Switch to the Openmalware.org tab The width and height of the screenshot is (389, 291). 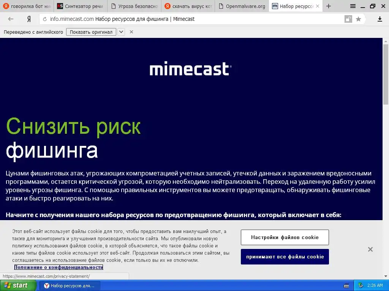[242, 6]
